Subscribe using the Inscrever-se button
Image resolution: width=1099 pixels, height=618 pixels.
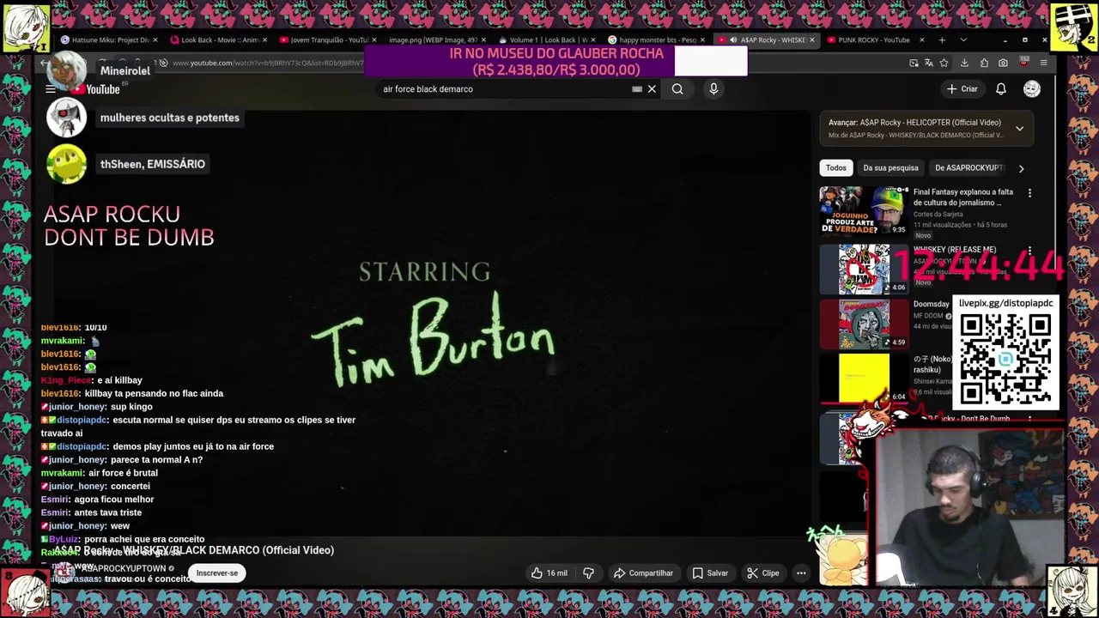point(217,573)
